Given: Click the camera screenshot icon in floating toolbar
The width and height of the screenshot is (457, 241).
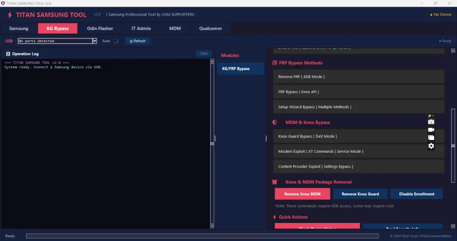Looking at the screenshot, I should tap(431, 122).
